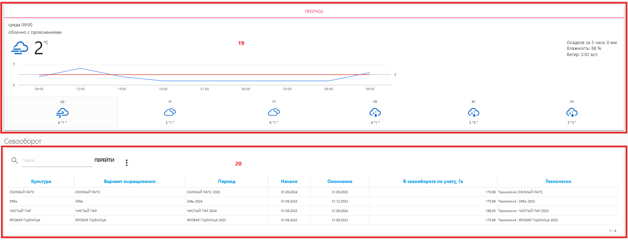Image resolution: width=628 pixels, height=240 pixels.
Task: Sort by Период column header
Action: point(227,182)
